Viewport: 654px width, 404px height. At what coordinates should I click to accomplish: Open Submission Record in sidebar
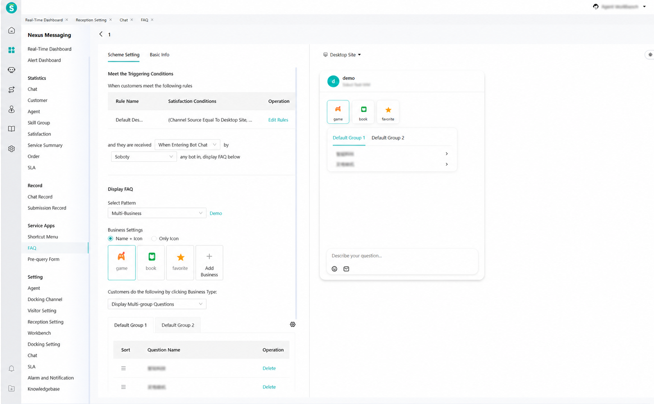pyautogui.click(x=47, y=208)
